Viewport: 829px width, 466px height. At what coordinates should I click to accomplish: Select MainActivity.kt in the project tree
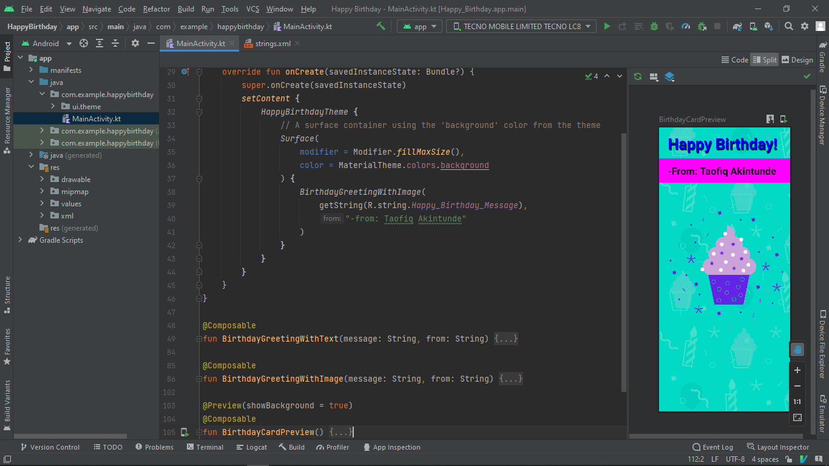96,119
